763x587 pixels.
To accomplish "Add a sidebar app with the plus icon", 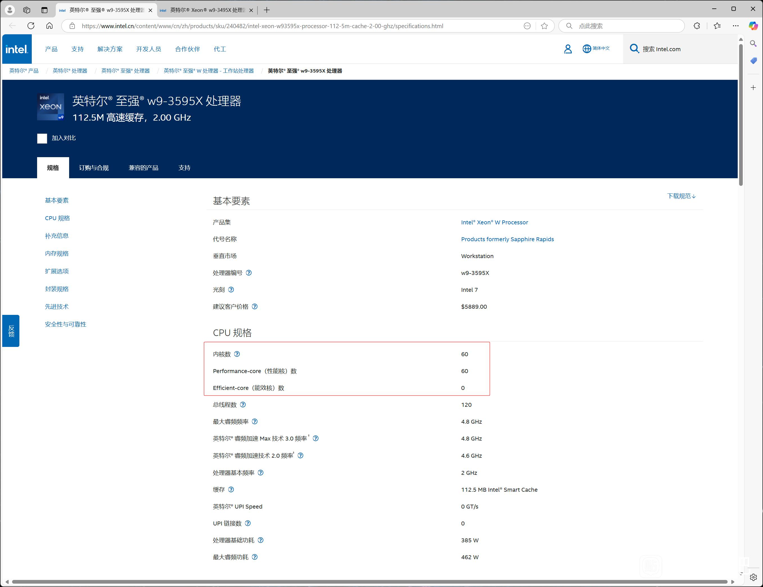I will pos(753,88).
